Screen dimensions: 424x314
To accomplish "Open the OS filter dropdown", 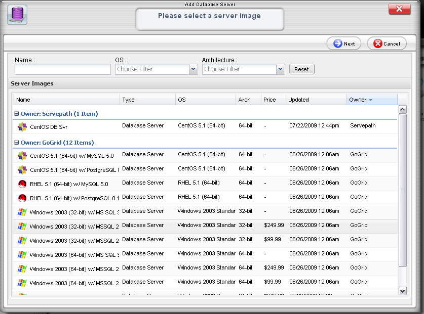I will point(193,69).
